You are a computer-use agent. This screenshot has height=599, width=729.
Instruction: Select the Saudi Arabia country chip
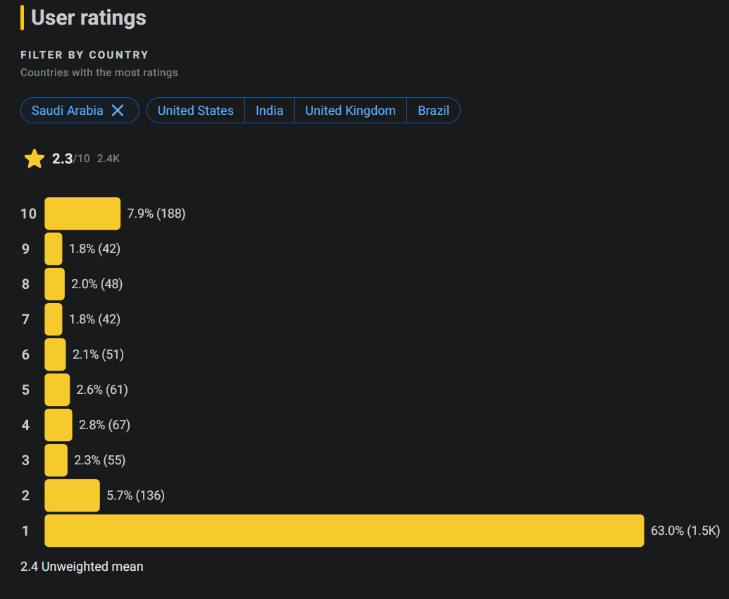[68, 111]
